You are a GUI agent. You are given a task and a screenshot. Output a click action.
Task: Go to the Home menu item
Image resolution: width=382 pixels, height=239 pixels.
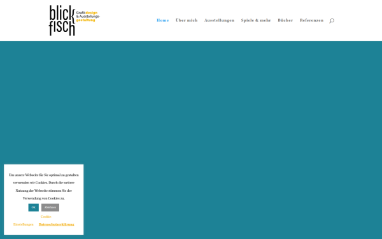pyautogui.click(x=163, y=20)
